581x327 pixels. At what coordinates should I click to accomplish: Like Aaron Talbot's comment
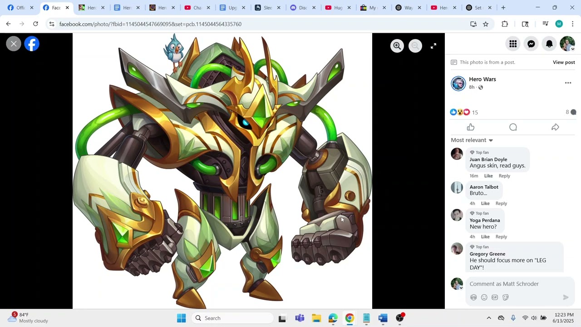(485, 203)
